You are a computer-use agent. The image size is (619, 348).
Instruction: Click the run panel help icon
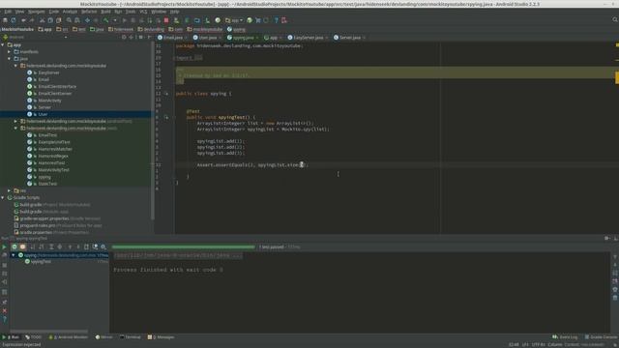pos(4,320)
